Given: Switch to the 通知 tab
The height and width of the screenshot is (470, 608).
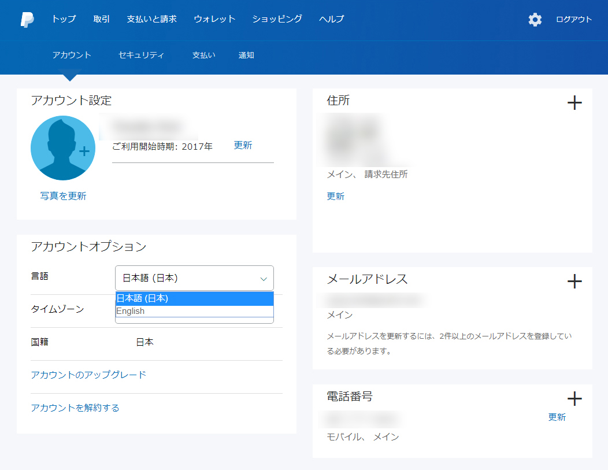Looking at the screenshot, I should click(246, 55).
